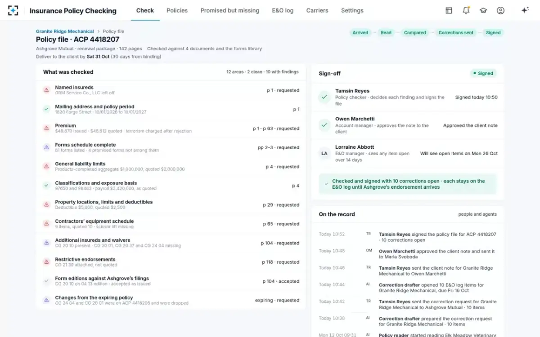Click the Changes from expiring policy icon

coord(46,300)
